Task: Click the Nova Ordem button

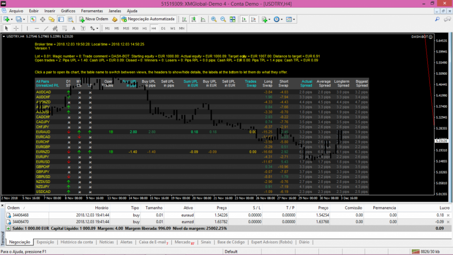Action: pyautogui.click(x=94, y=19)
